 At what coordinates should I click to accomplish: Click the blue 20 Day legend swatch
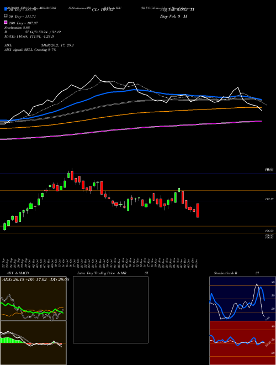click(x=6, y=9)
